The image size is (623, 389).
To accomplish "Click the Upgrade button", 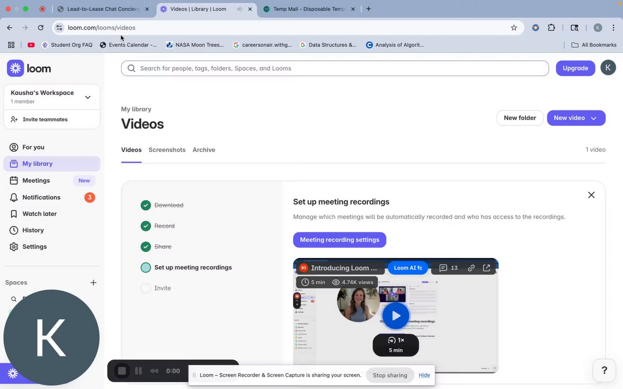I will point(575,68).
